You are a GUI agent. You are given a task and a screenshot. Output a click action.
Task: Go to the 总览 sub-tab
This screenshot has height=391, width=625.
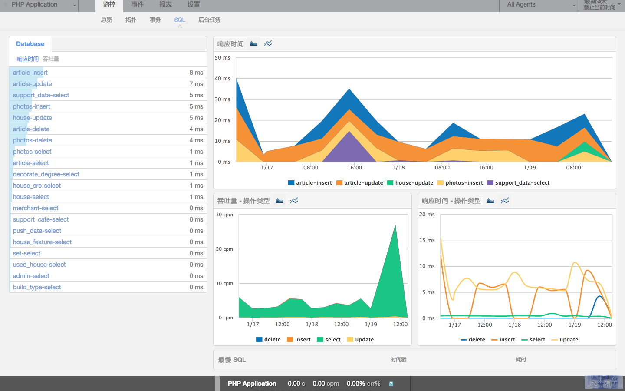pos(107,20)
